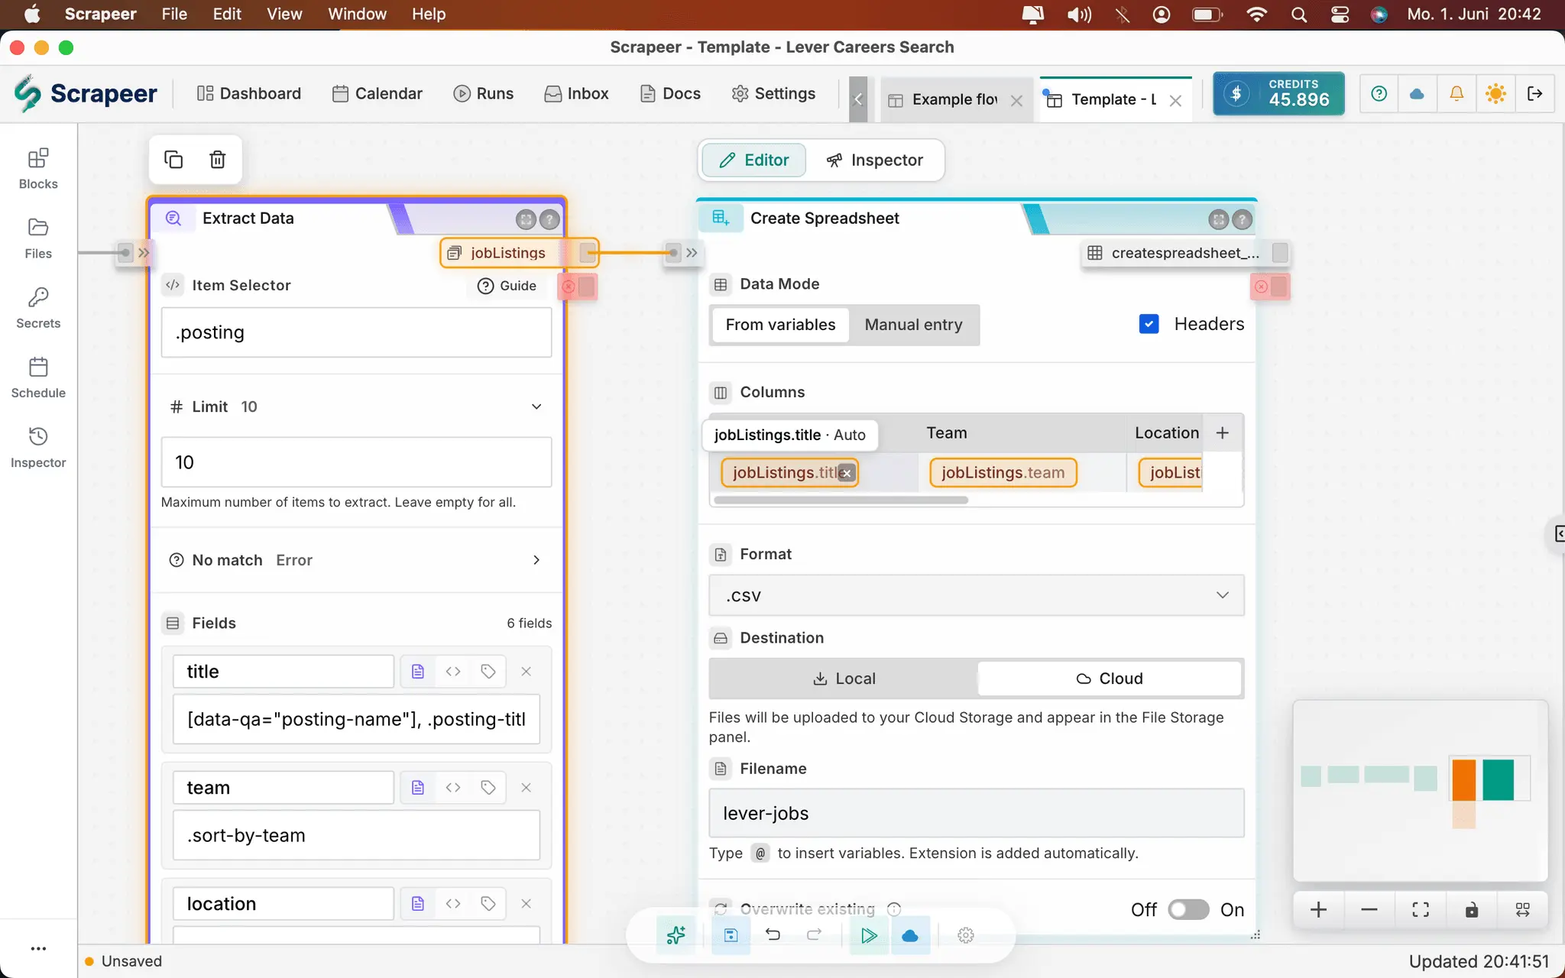Screen dimensions: 1565x978
Task: Toggle the light theme sun icon in header
Action: (x=1495, y=93)
